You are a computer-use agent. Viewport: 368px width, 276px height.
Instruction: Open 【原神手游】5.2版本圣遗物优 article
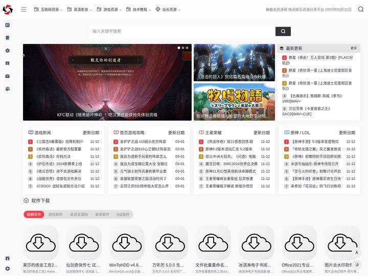click(315, 142)
